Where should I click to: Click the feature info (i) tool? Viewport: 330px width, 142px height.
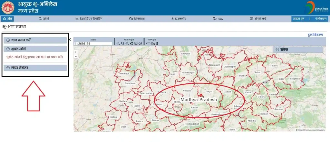click(x=140, y=43)
